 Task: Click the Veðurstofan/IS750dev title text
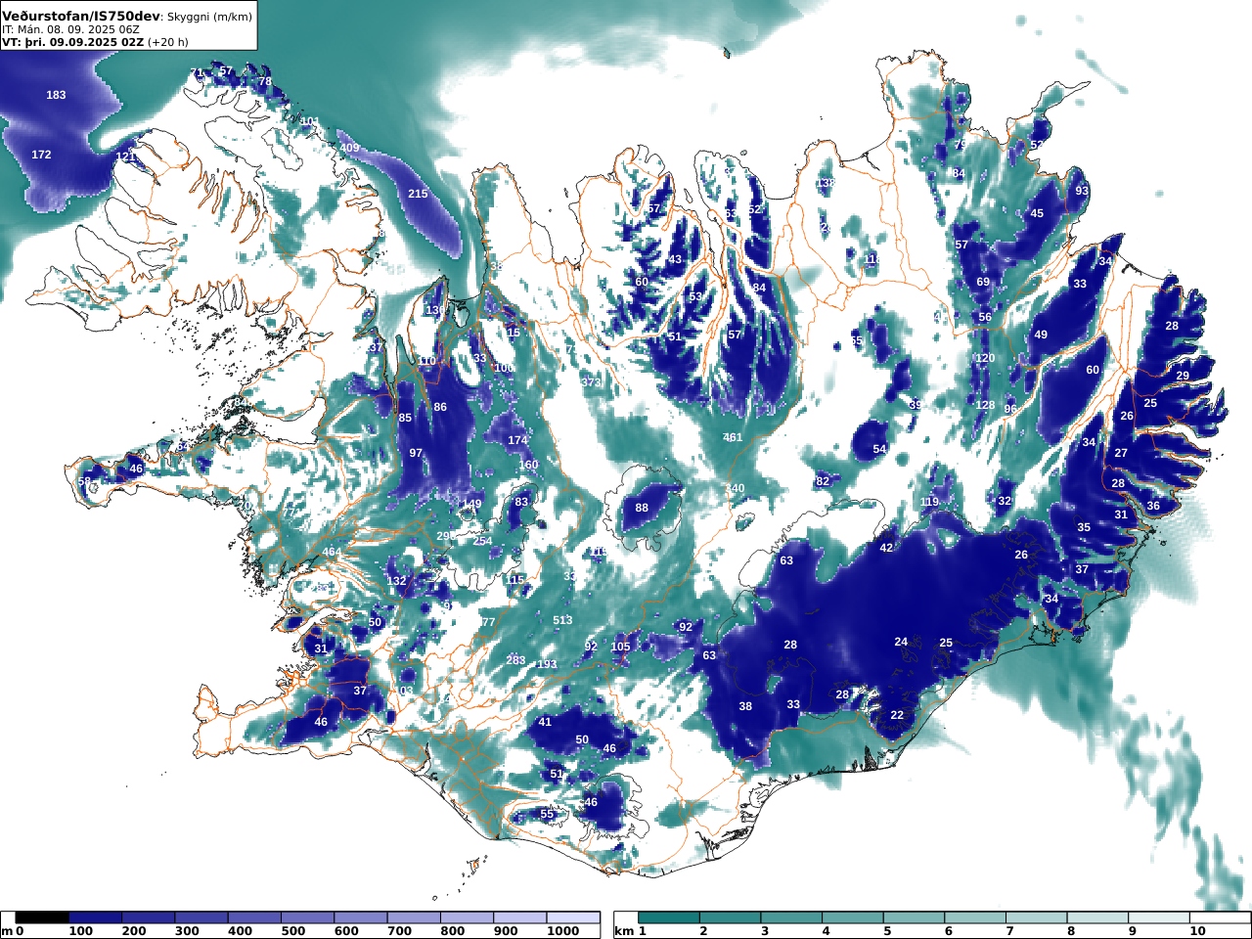pos(80,17)
